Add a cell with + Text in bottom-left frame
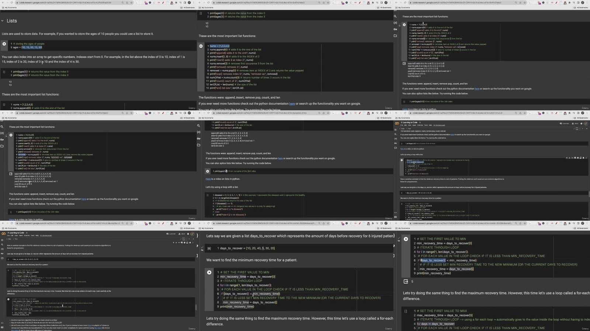The width and height of the screenshot is (590, 331). pyautogui.click(x=16, y=239)
